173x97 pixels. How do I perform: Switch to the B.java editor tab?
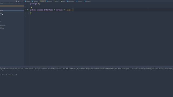[57, 1]
